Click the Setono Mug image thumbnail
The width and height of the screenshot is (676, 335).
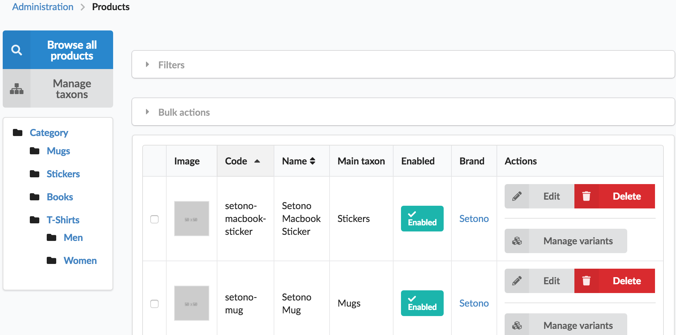coord(191,303)
